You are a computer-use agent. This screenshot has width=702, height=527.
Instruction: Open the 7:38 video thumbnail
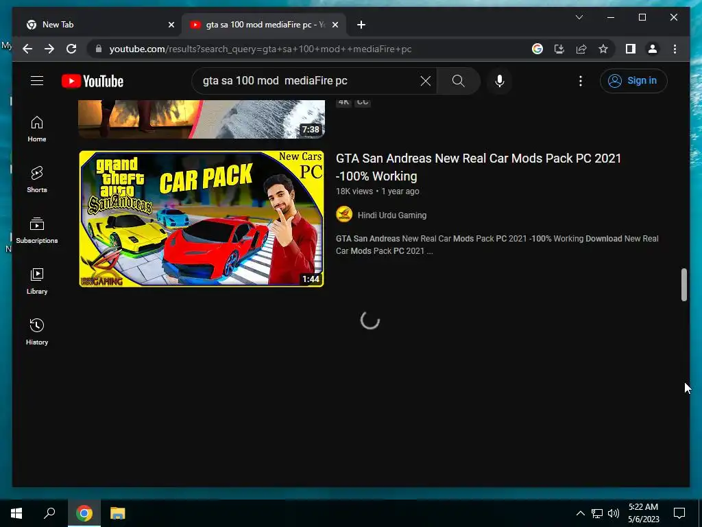click(x=202, y=119)
